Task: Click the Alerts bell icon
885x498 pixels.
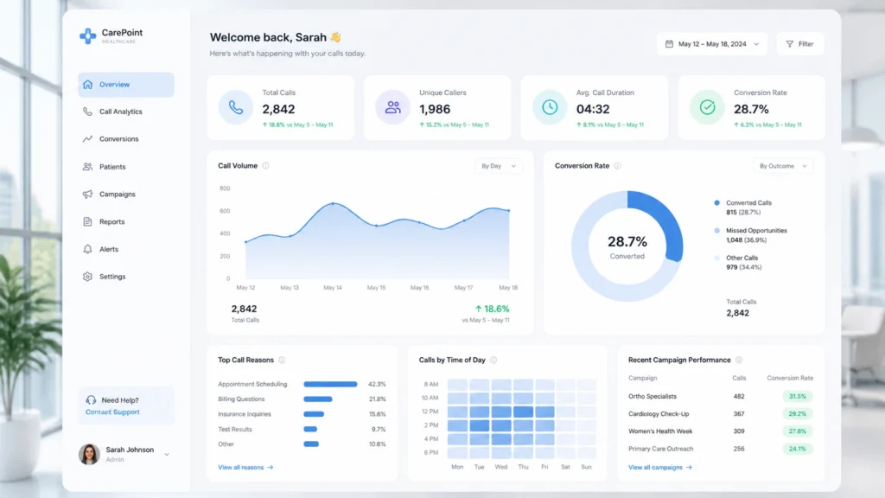Action: (x=87, y=249)
